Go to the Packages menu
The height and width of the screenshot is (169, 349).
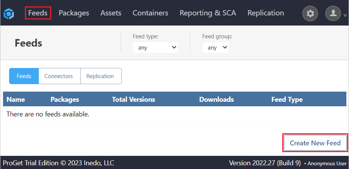74,13
